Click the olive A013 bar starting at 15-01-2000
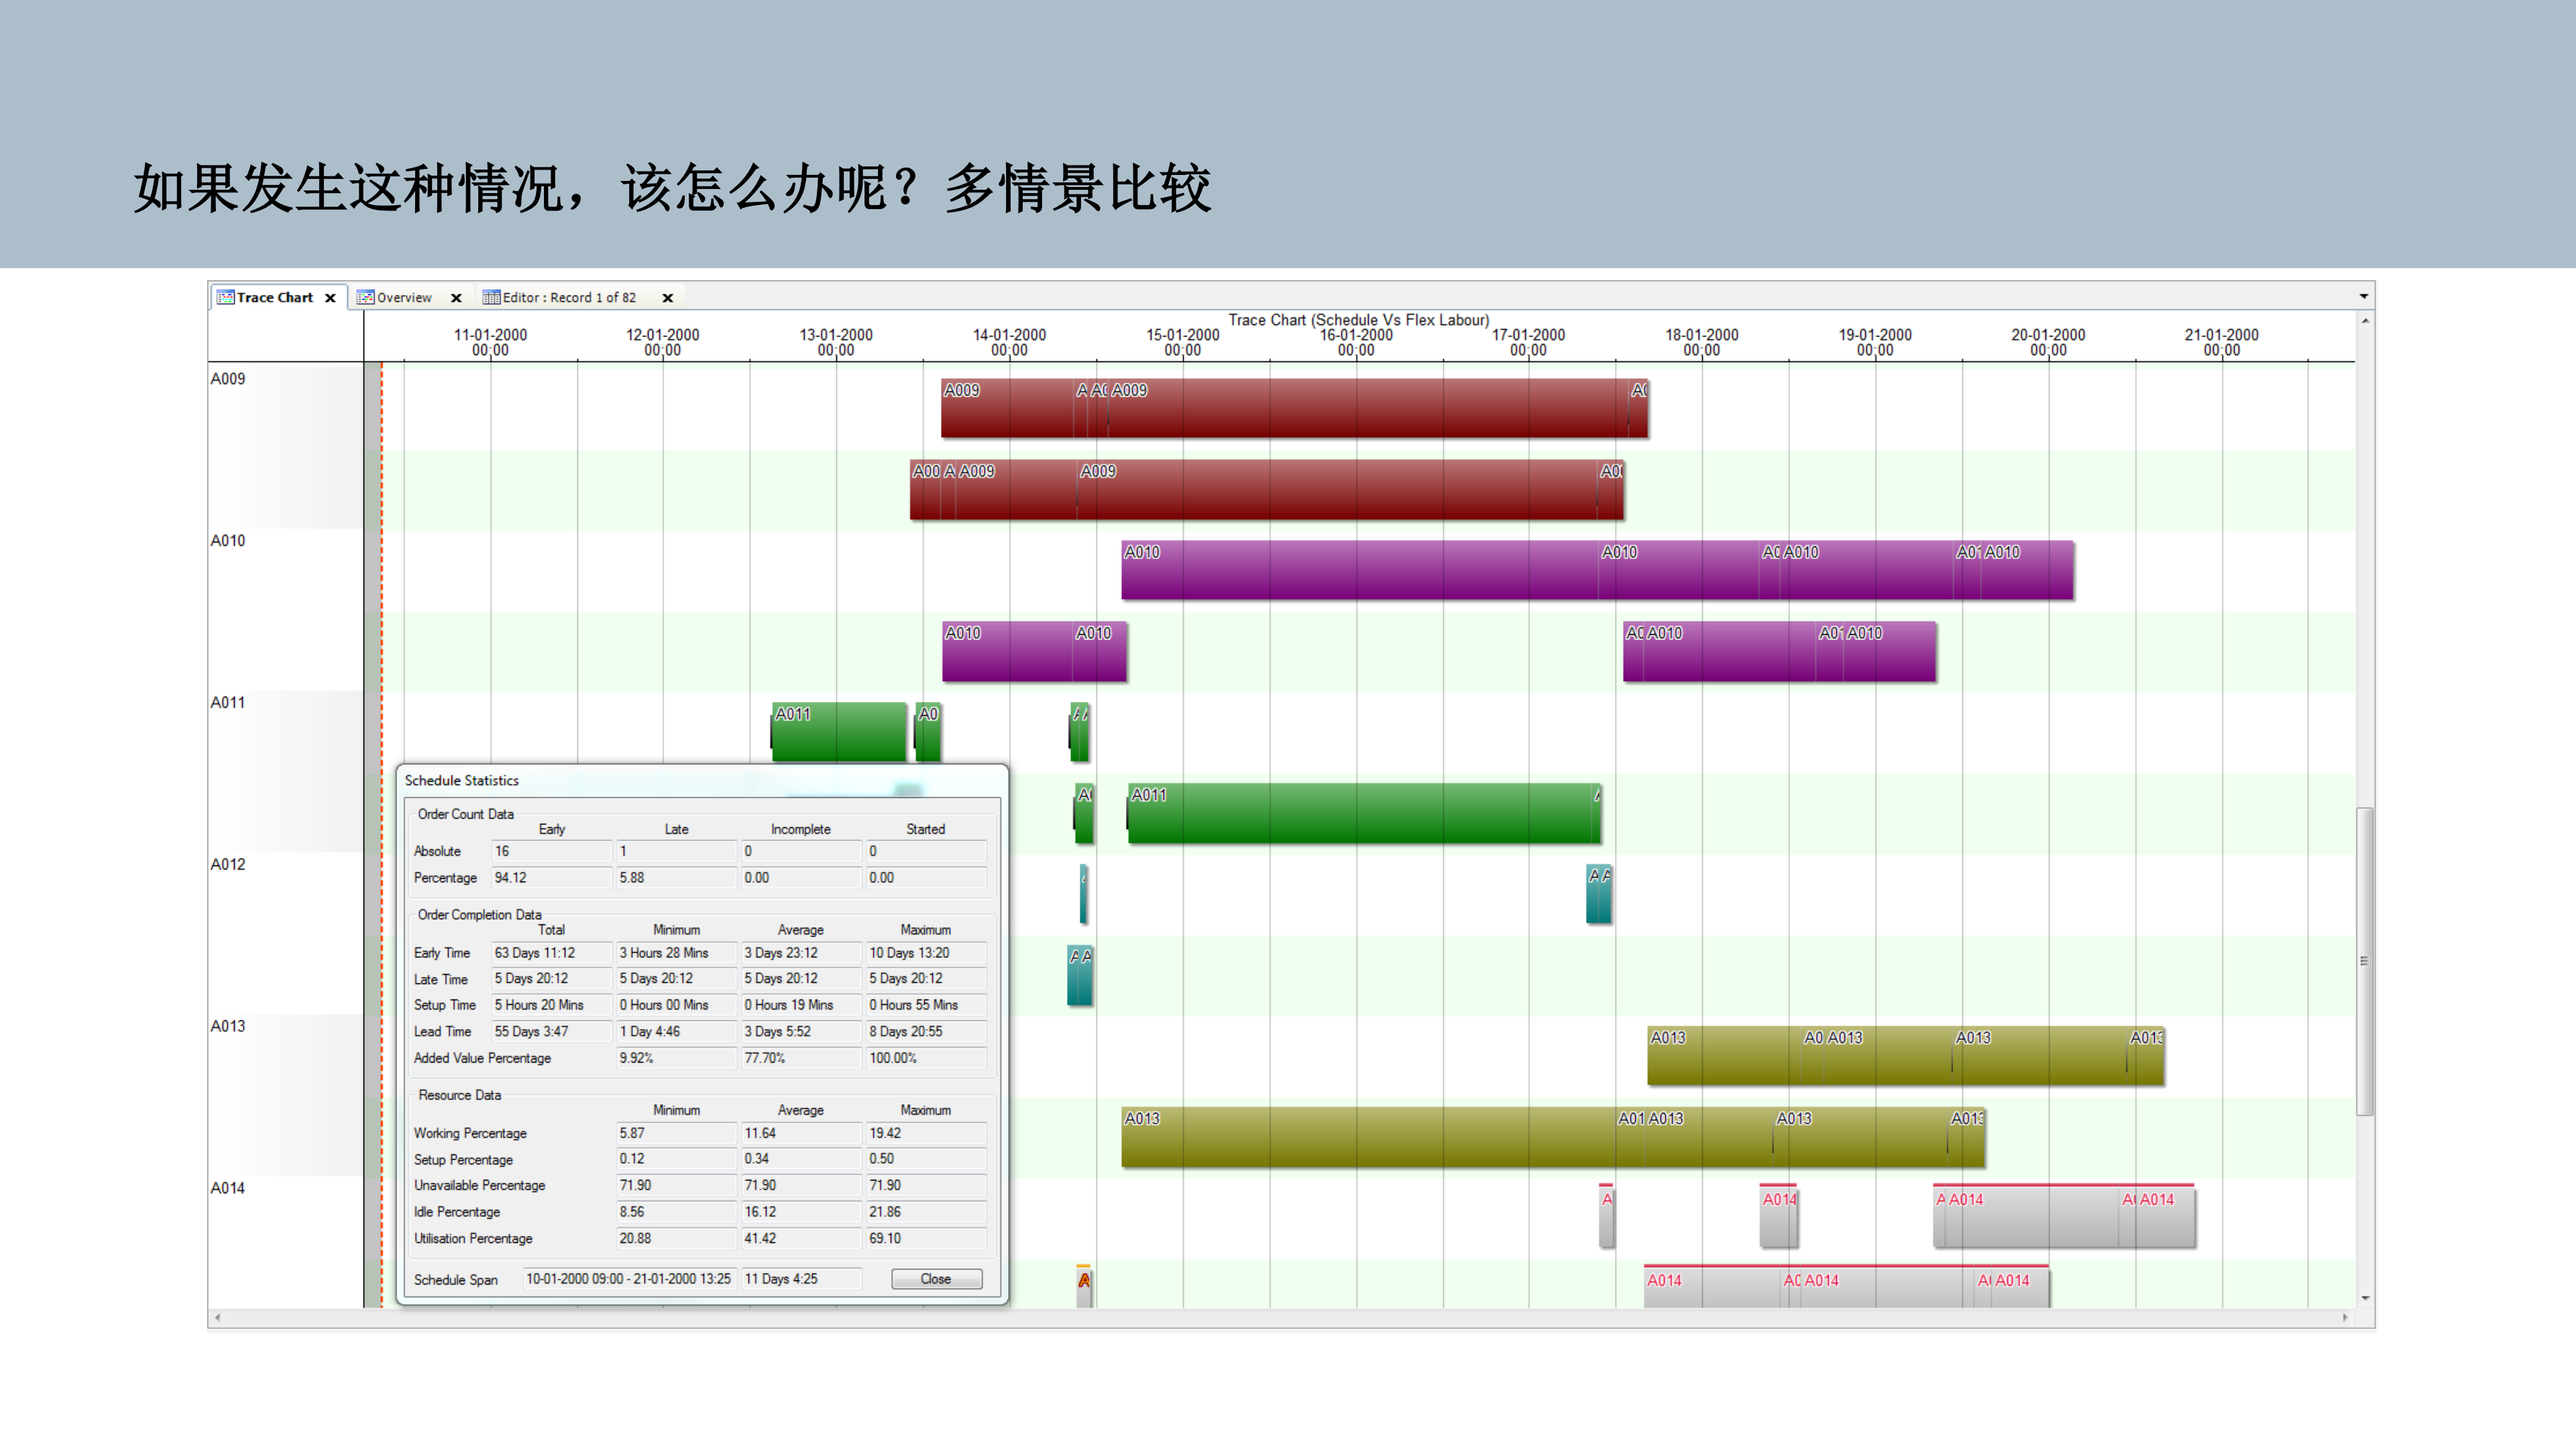This screenshot has height=1448, width=2576. 1368,1137
